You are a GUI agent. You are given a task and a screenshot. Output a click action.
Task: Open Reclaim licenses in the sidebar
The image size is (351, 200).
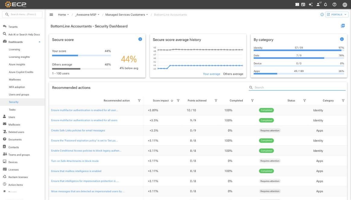click(18, 177)
